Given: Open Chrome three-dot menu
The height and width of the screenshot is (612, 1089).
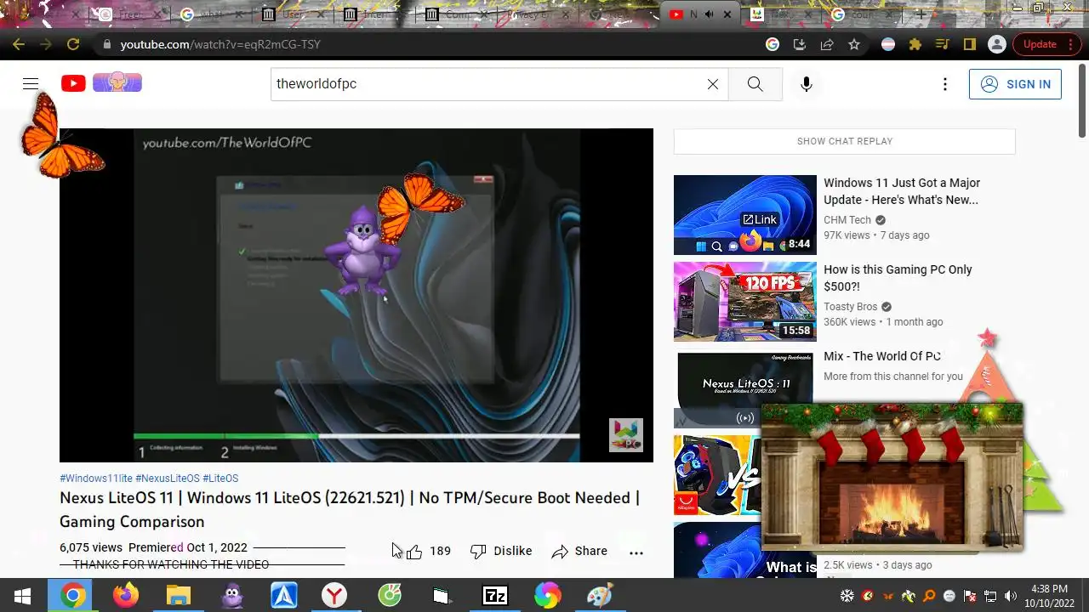Looking at the screenshot, I should point(1072,44).
